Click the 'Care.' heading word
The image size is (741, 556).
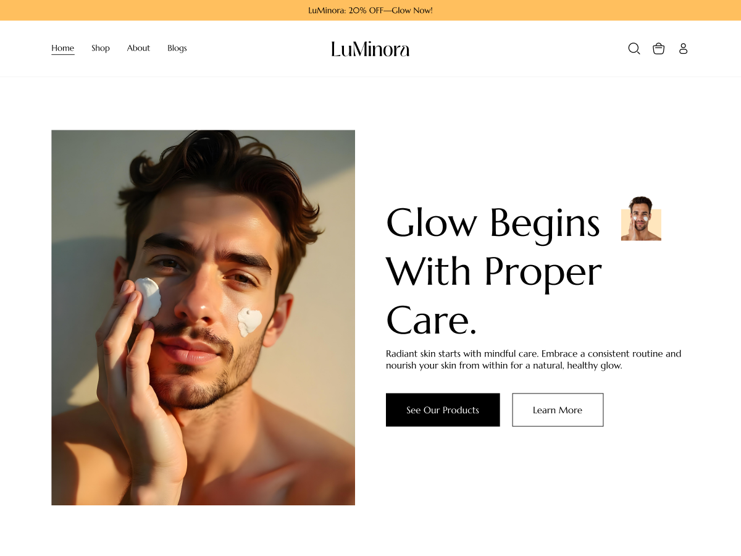click(x=432, y=320)
